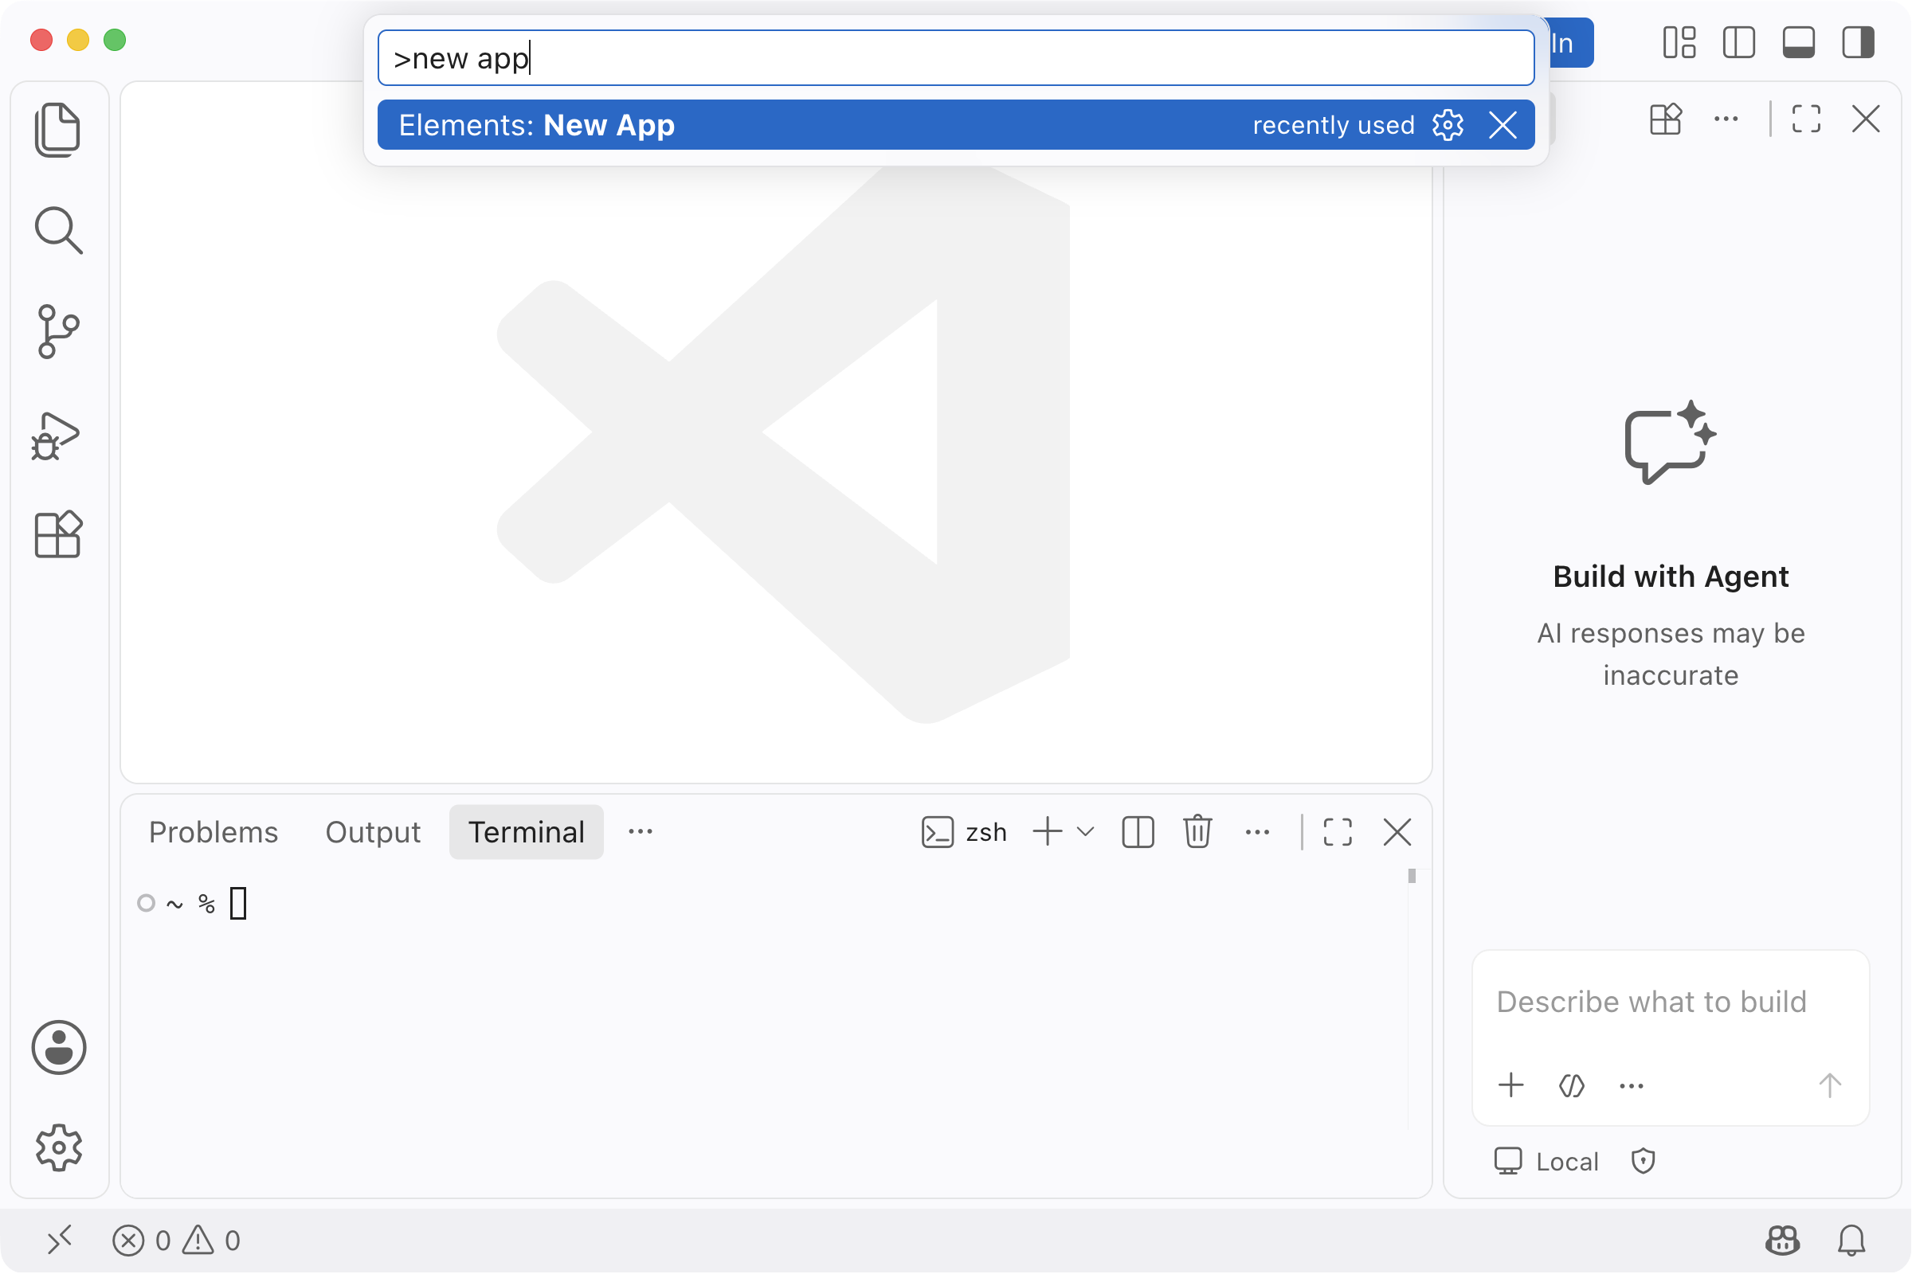The width and height of the screenshot is (1912, 1274).
Task: Switch to the Problems tab
Action: pos(213,832)
